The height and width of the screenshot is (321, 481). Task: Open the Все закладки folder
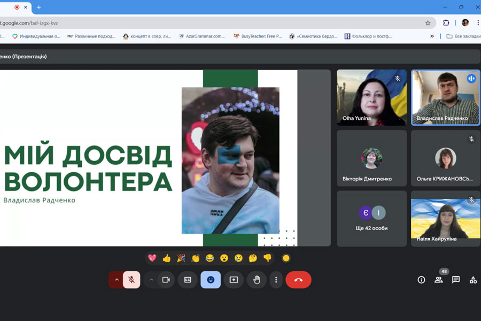(x=463, y=36)
